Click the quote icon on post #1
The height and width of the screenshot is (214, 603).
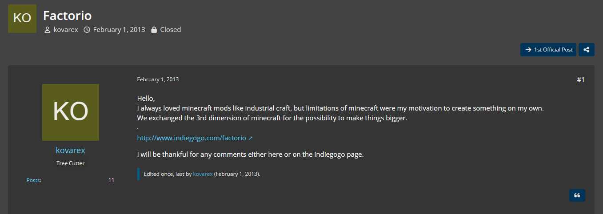[x=577, y=195]
